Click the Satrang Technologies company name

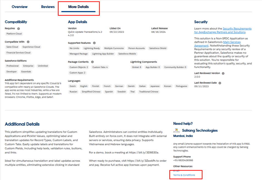pos(200,130)
